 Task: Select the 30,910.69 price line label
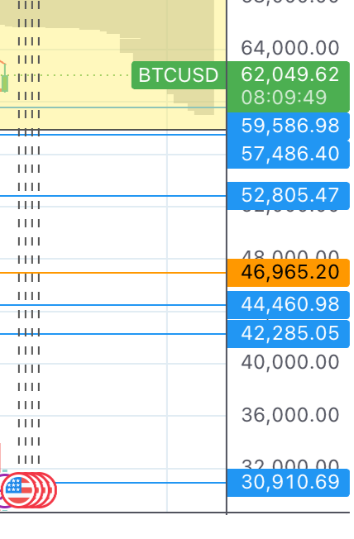(289, 482)
